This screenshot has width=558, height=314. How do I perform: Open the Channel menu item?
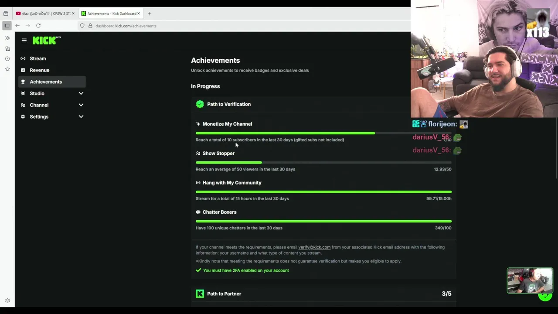(52, 105)
